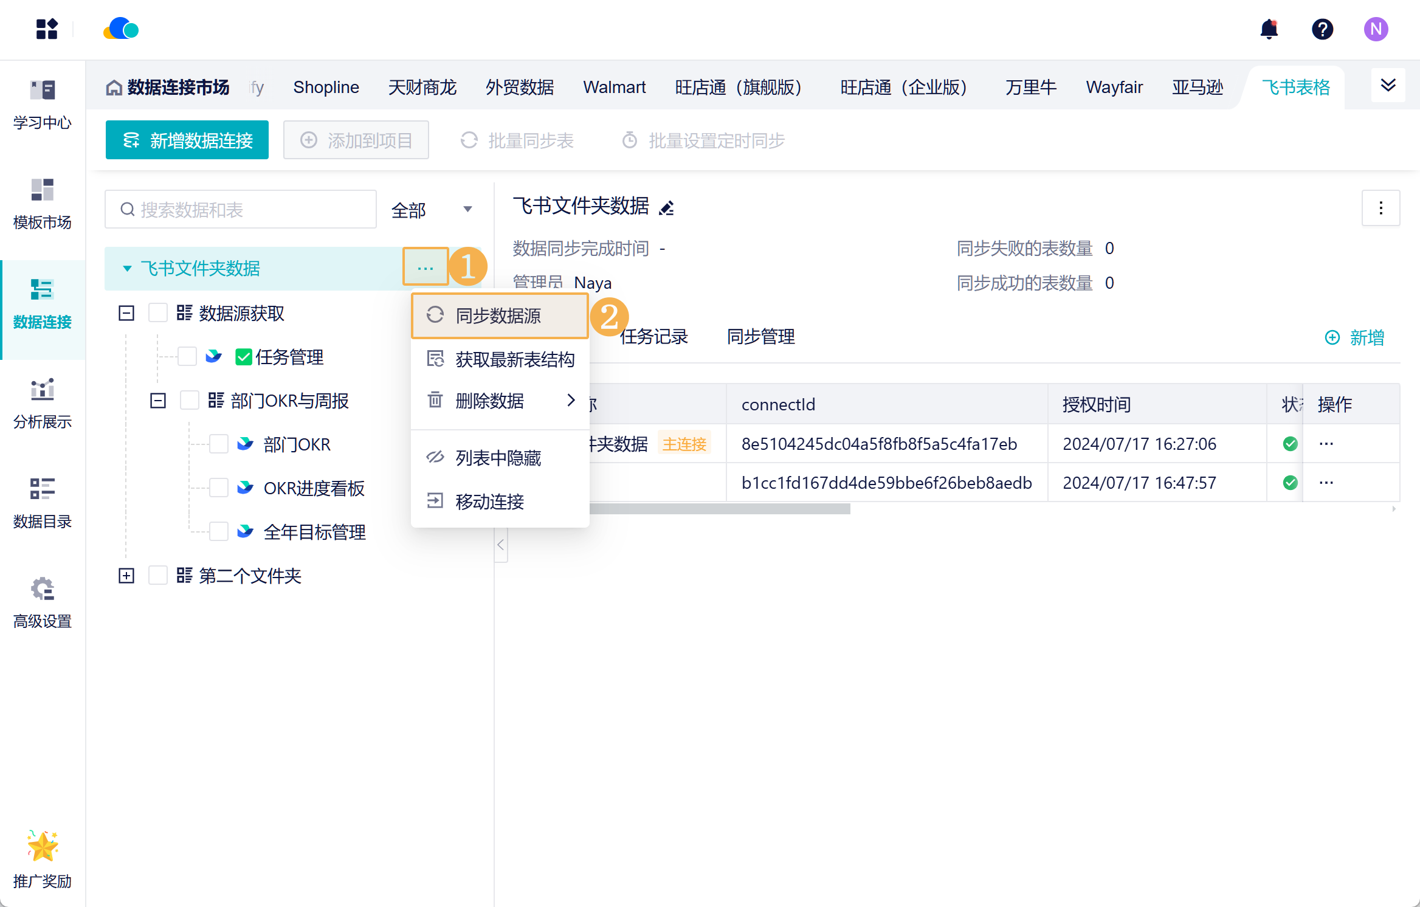Open 分析展示 in the sidebar
The height and width of the screenshot is (907, 1420).
(x=43, y=404)
